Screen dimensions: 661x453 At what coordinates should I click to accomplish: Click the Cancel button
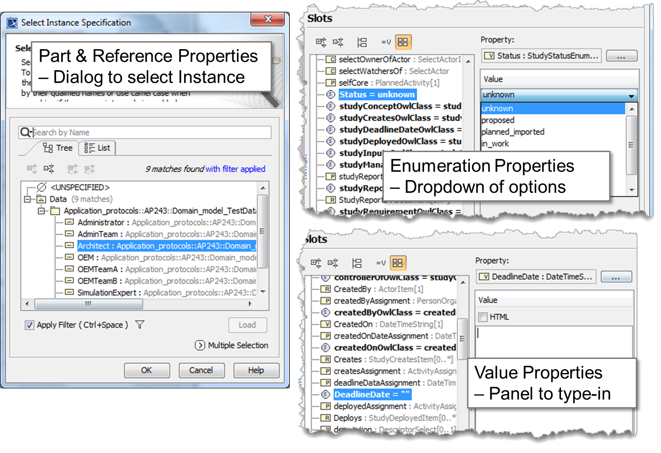[201, 370]
